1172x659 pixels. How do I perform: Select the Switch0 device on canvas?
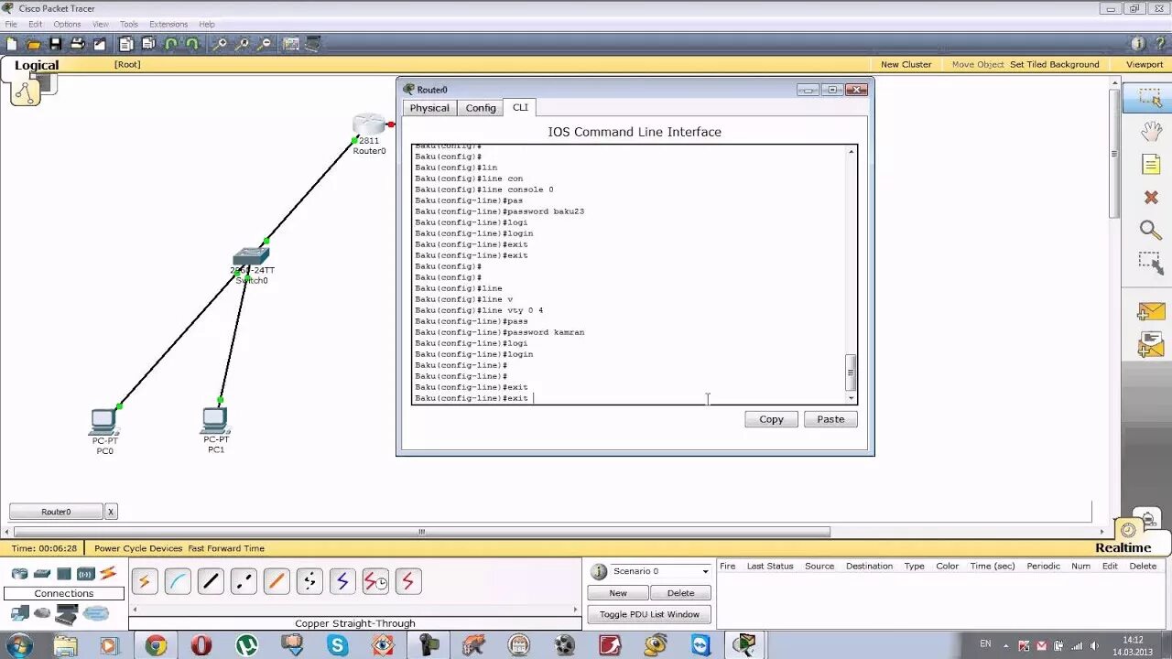point(251,255)
